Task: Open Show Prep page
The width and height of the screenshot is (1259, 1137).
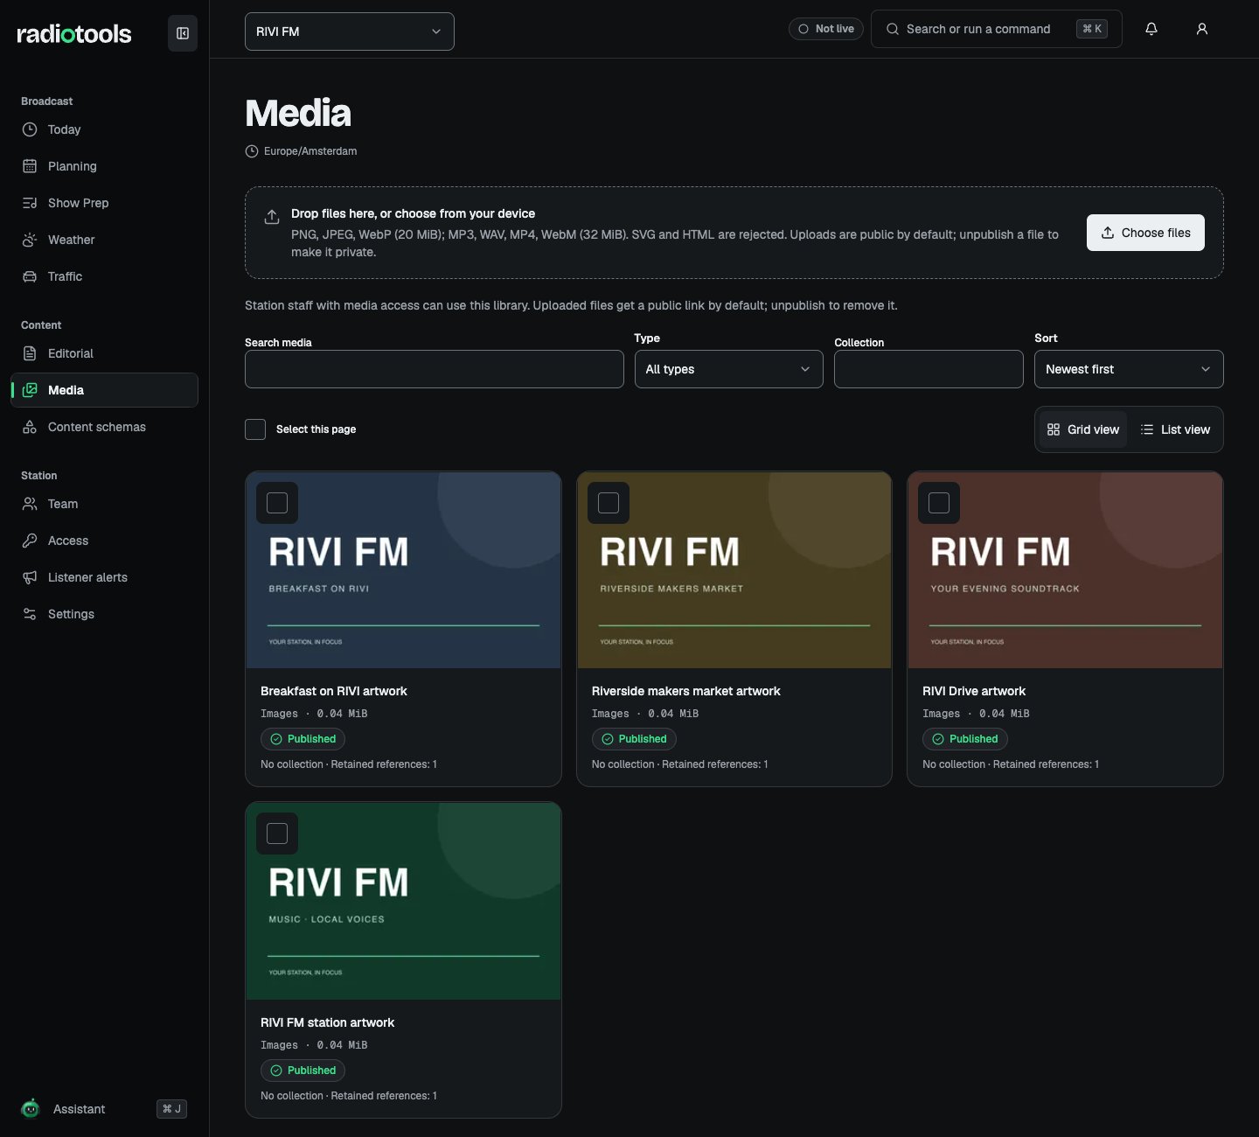Action: coord(105,203)
